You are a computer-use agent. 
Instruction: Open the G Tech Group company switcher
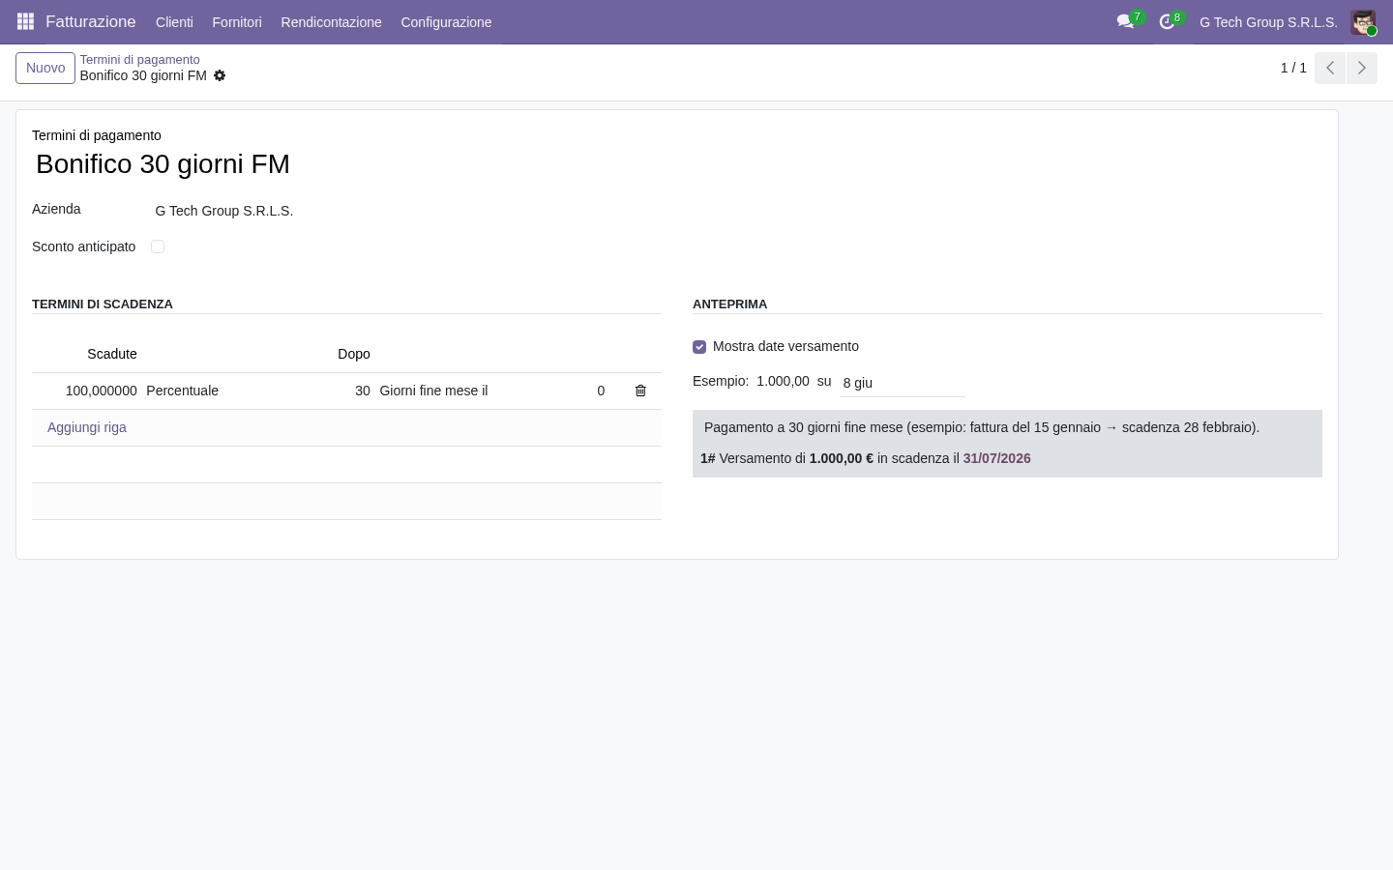pyautogui.click(x=1268, y=22)
